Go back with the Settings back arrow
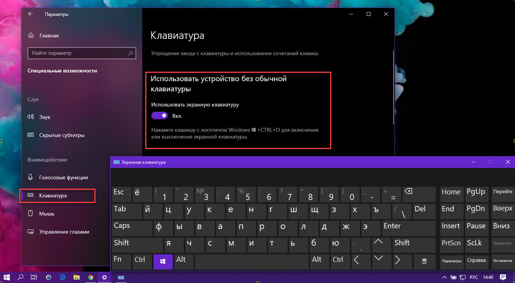Viewport: 515px width, 283px height. [x=31, y=14]
